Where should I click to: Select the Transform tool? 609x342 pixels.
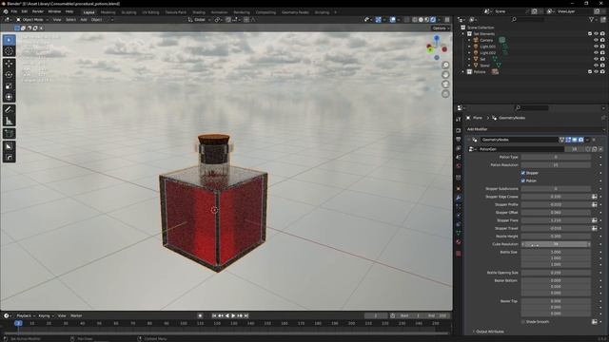coord(9,97)
